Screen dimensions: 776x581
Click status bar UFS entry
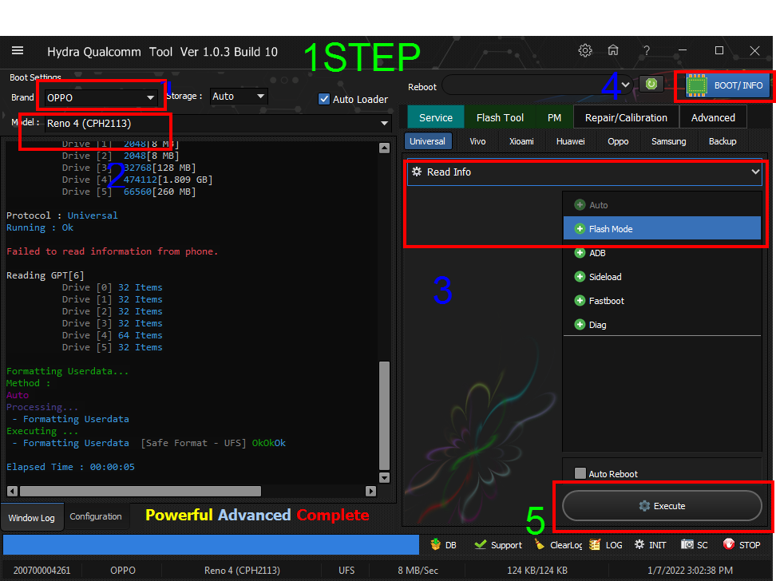click(x=346, y=570)
